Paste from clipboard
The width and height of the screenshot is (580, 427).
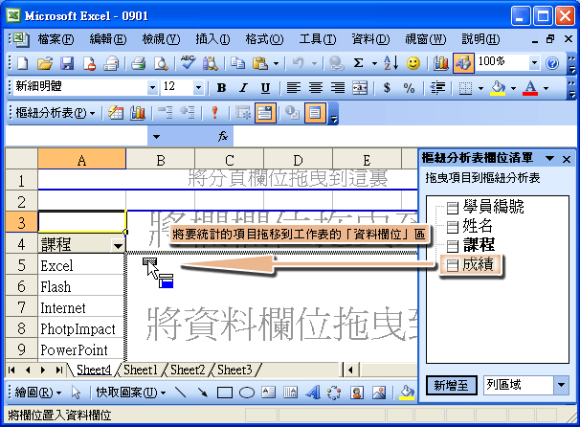pyautogui.click(x=260, y=63)
